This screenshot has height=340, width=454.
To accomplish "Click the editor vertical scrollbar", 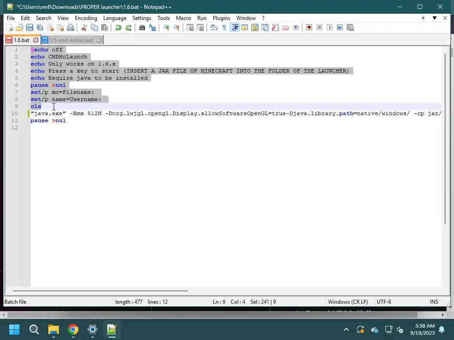I will [x=445, y=139].
